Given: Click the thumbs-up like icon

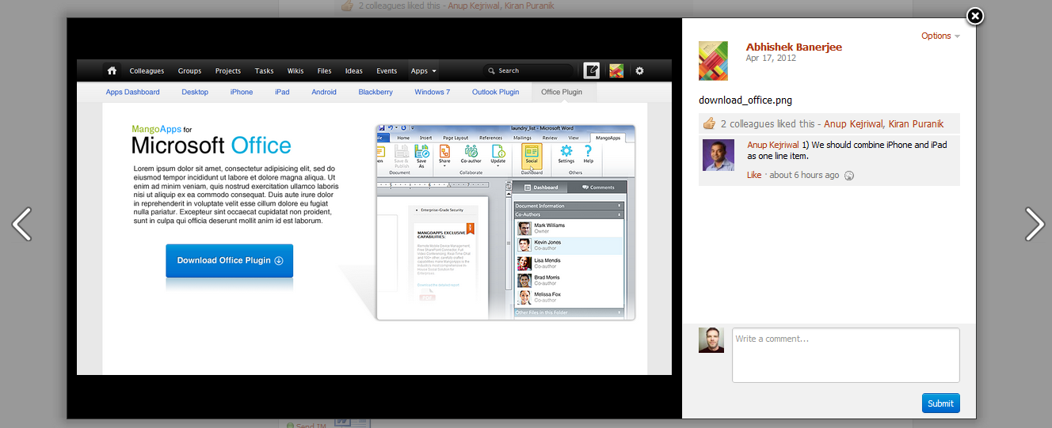Looking at the screenshot, I should pyautogui.click(x=709, y=123).
